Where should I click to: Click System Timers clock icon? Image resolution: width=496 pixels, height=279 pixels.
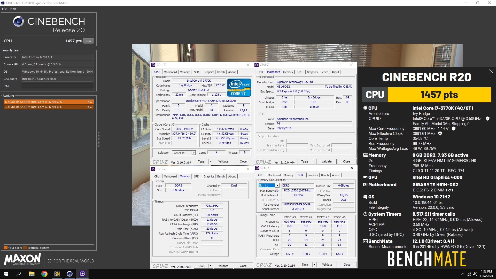pyautogui.click(x=365, y=214)
